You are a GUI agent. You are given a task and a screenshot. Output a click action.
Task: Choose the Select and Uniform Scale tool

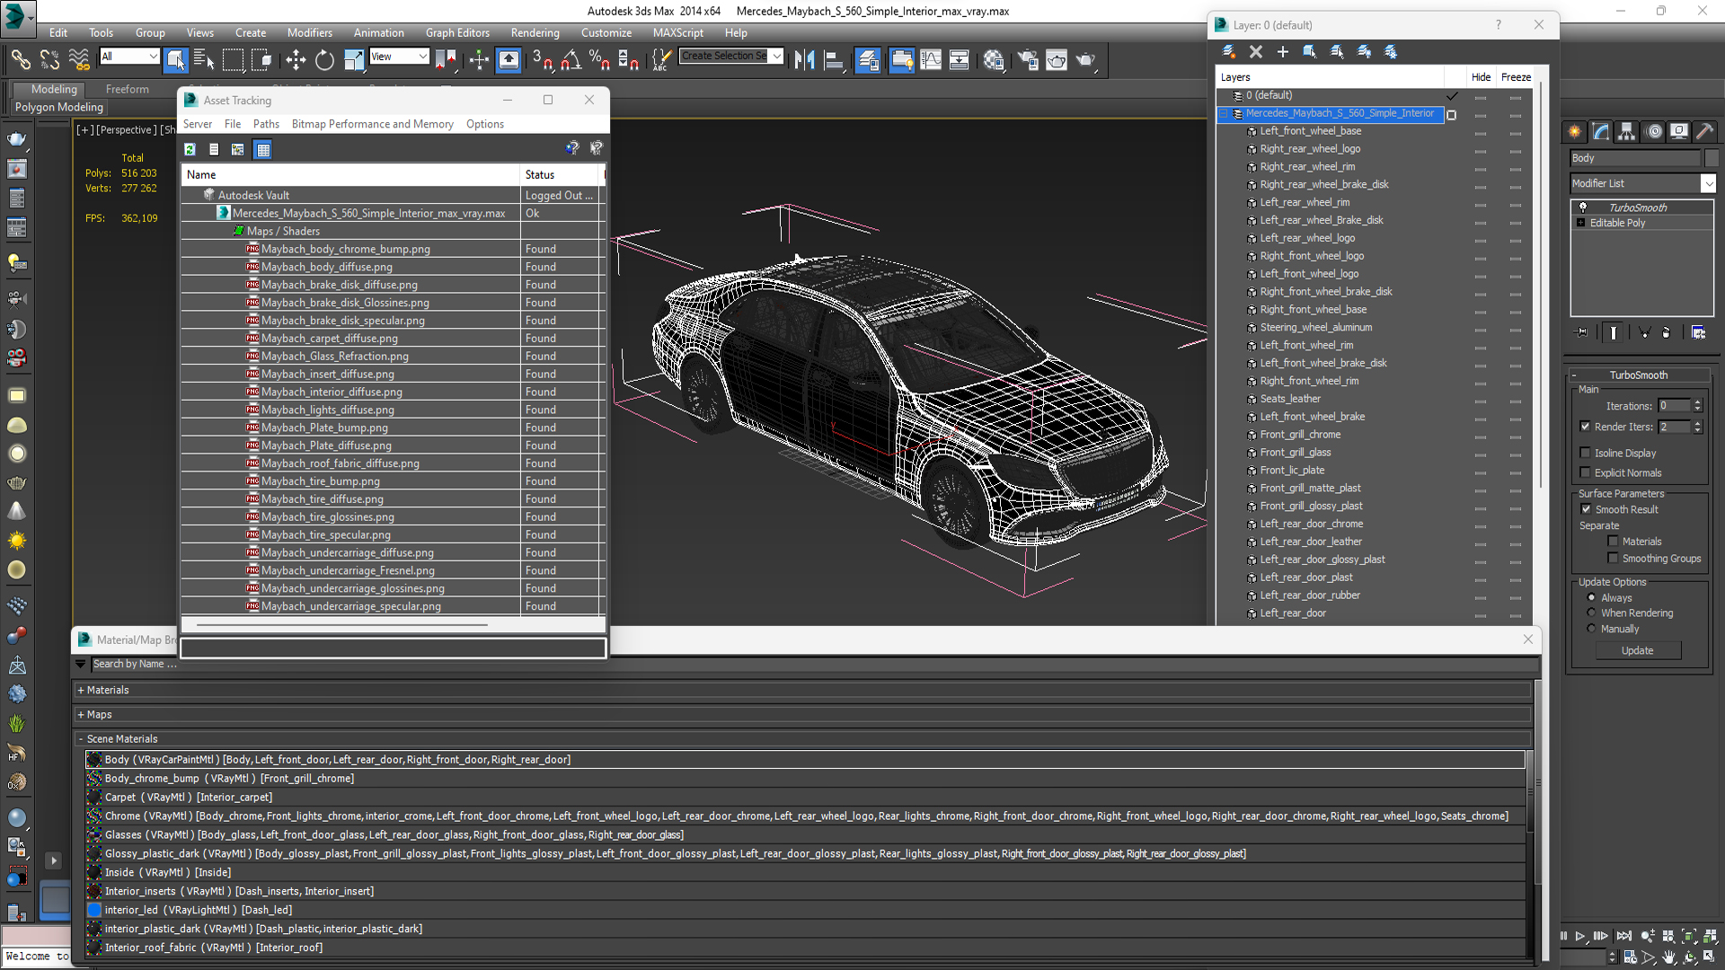click(x=354, y=60)
